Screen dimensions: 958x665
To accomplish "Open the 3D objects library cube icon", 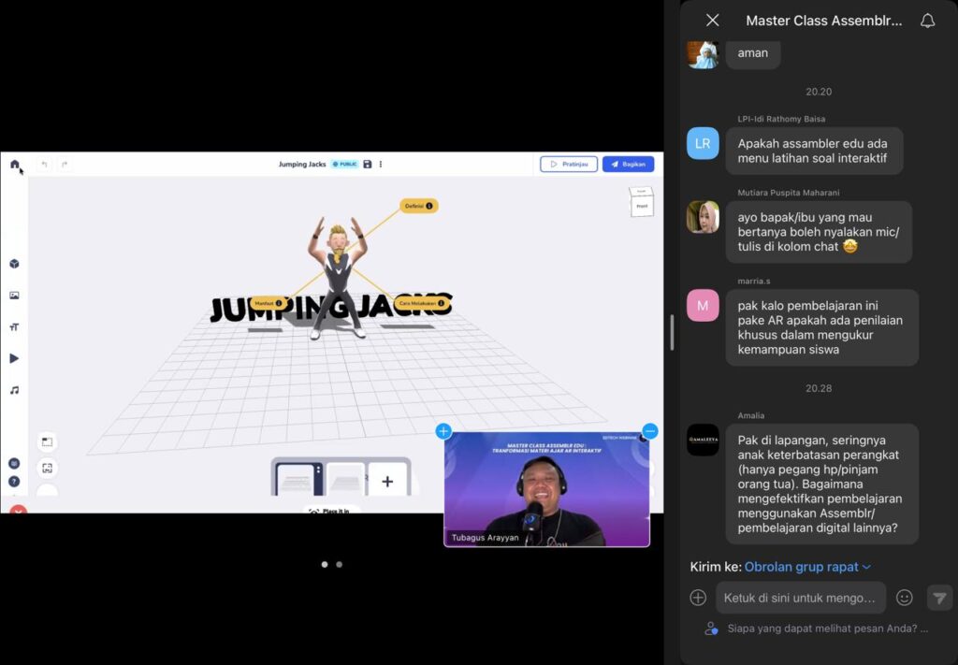I will (14, 264).
